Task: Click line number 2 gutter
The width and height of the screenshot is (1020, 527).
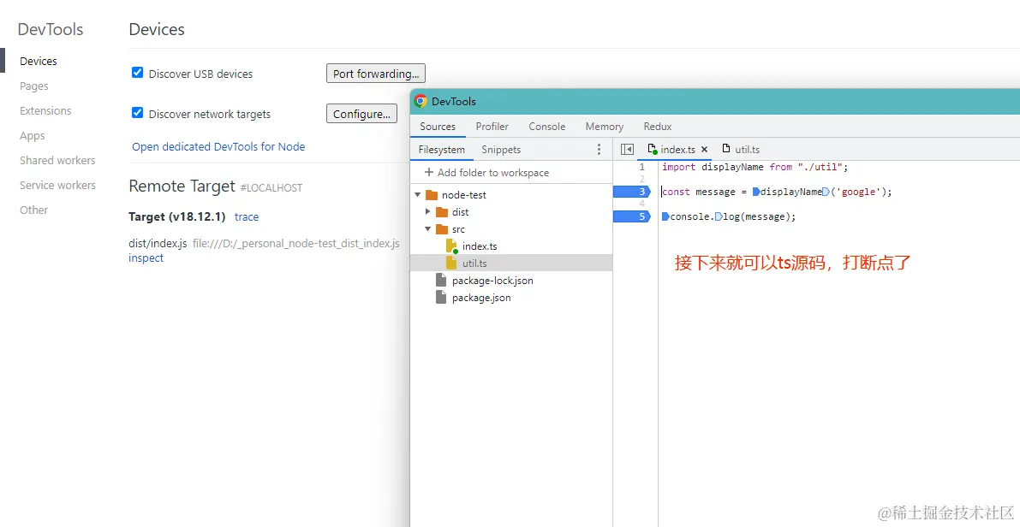Action: click(641, 179)
